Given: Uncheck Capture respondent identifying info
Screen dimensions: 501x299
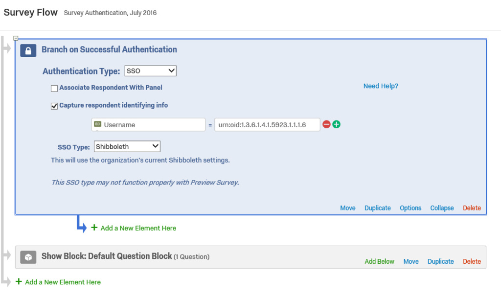Looking at the screenshot, I should [x=54, y=106].
